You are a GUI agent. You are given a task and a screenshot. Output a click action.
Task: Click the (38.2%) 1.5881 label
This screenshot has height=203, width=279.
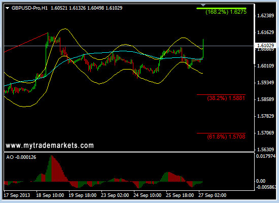click(226, 98)
